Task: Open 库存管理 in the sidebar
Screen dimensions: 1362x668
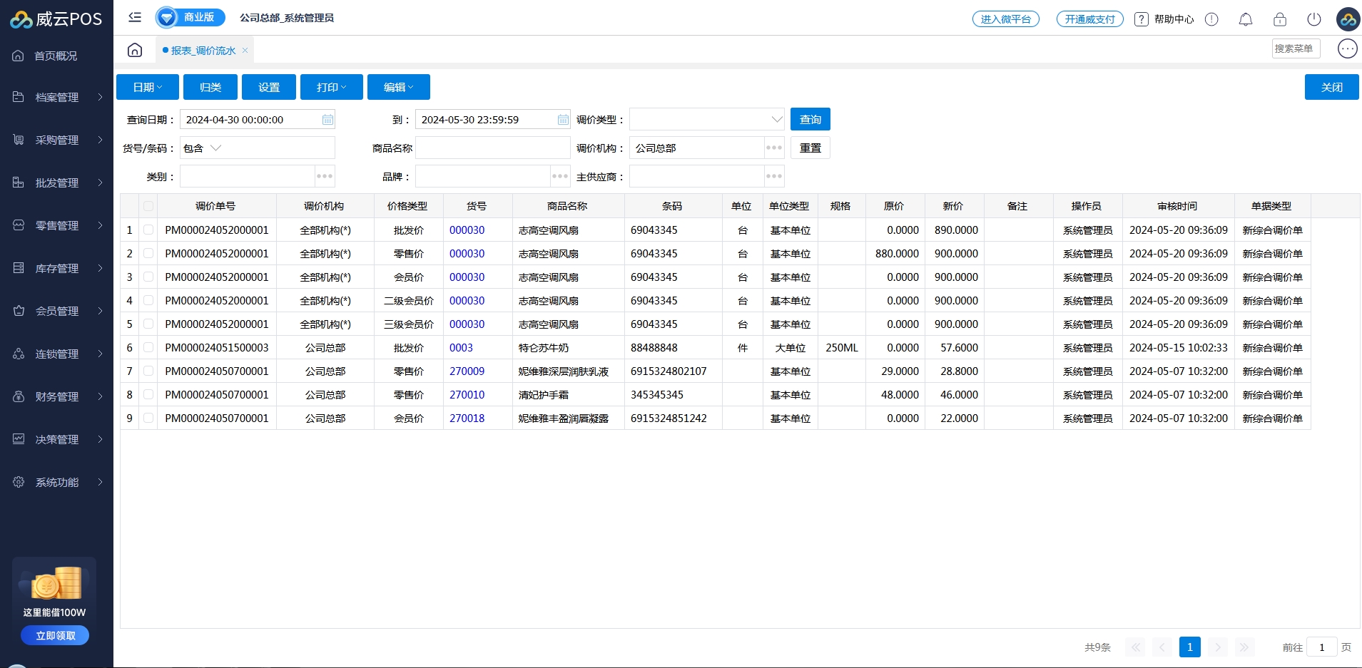Action: tap(57, 268)
